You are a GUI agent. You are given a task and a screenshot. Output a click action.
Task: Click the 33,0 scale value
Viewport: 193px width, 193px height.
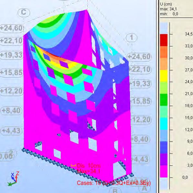[x=189, y=46]
